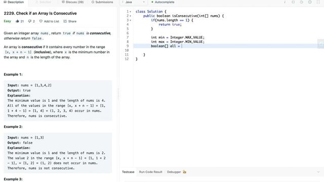Collapse code fold arrow on line 3
This screenshot has height=182, width=324.
(x=131, y=20)
